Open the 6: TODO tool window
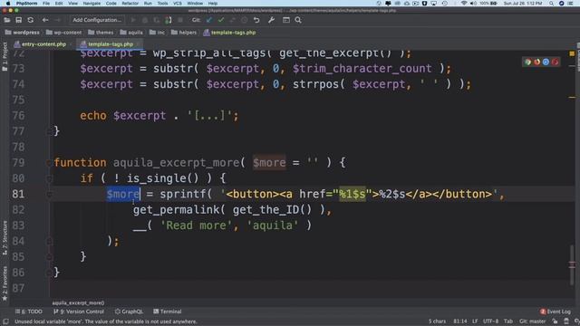The height and width of the screenshot is (326, 580). [29, 312]
